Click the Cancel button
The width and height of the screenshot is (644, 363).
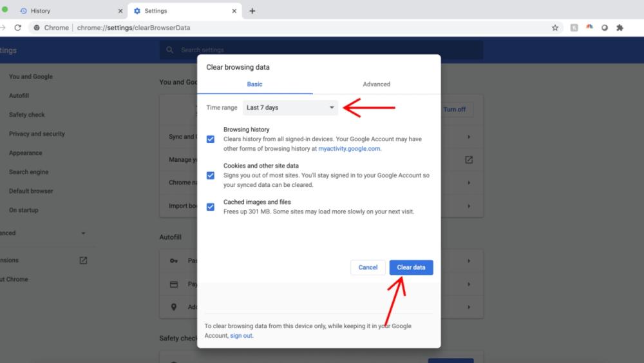coord(368,268)
